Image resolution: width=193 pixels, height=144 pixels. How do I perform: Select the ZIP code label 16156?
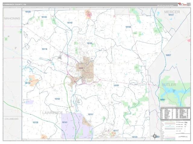pyautogui.click(x=128, y=27)
